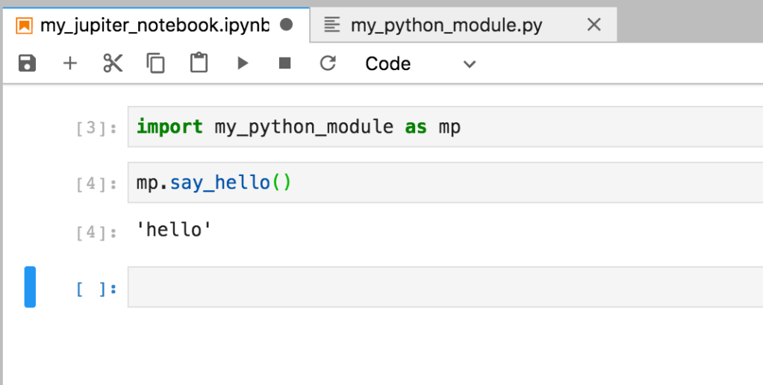
Task: Click the unsaved dot on the notebook tab
Action: pos(287,25)
